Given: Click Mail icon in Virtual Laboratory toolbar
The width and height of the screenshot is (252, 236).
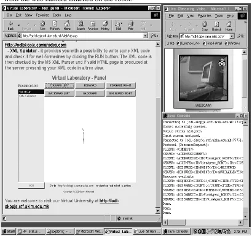Looking at the screenshot, I should tap(118, 26).
